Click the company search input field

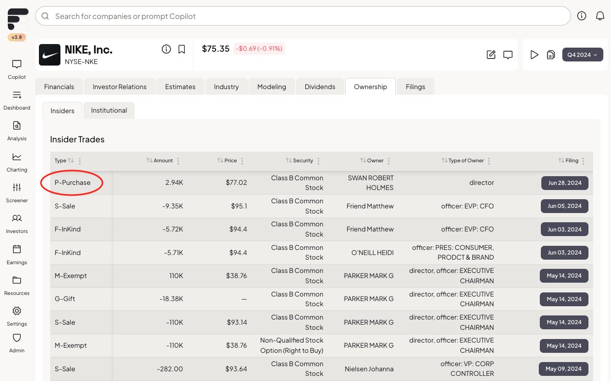(x=303, y=16)
